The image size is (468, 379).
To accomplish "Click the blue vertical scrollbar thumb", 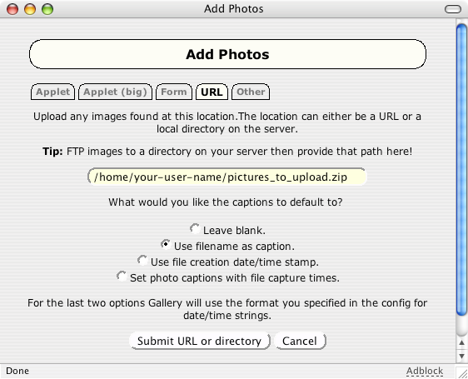I will 461,170.
